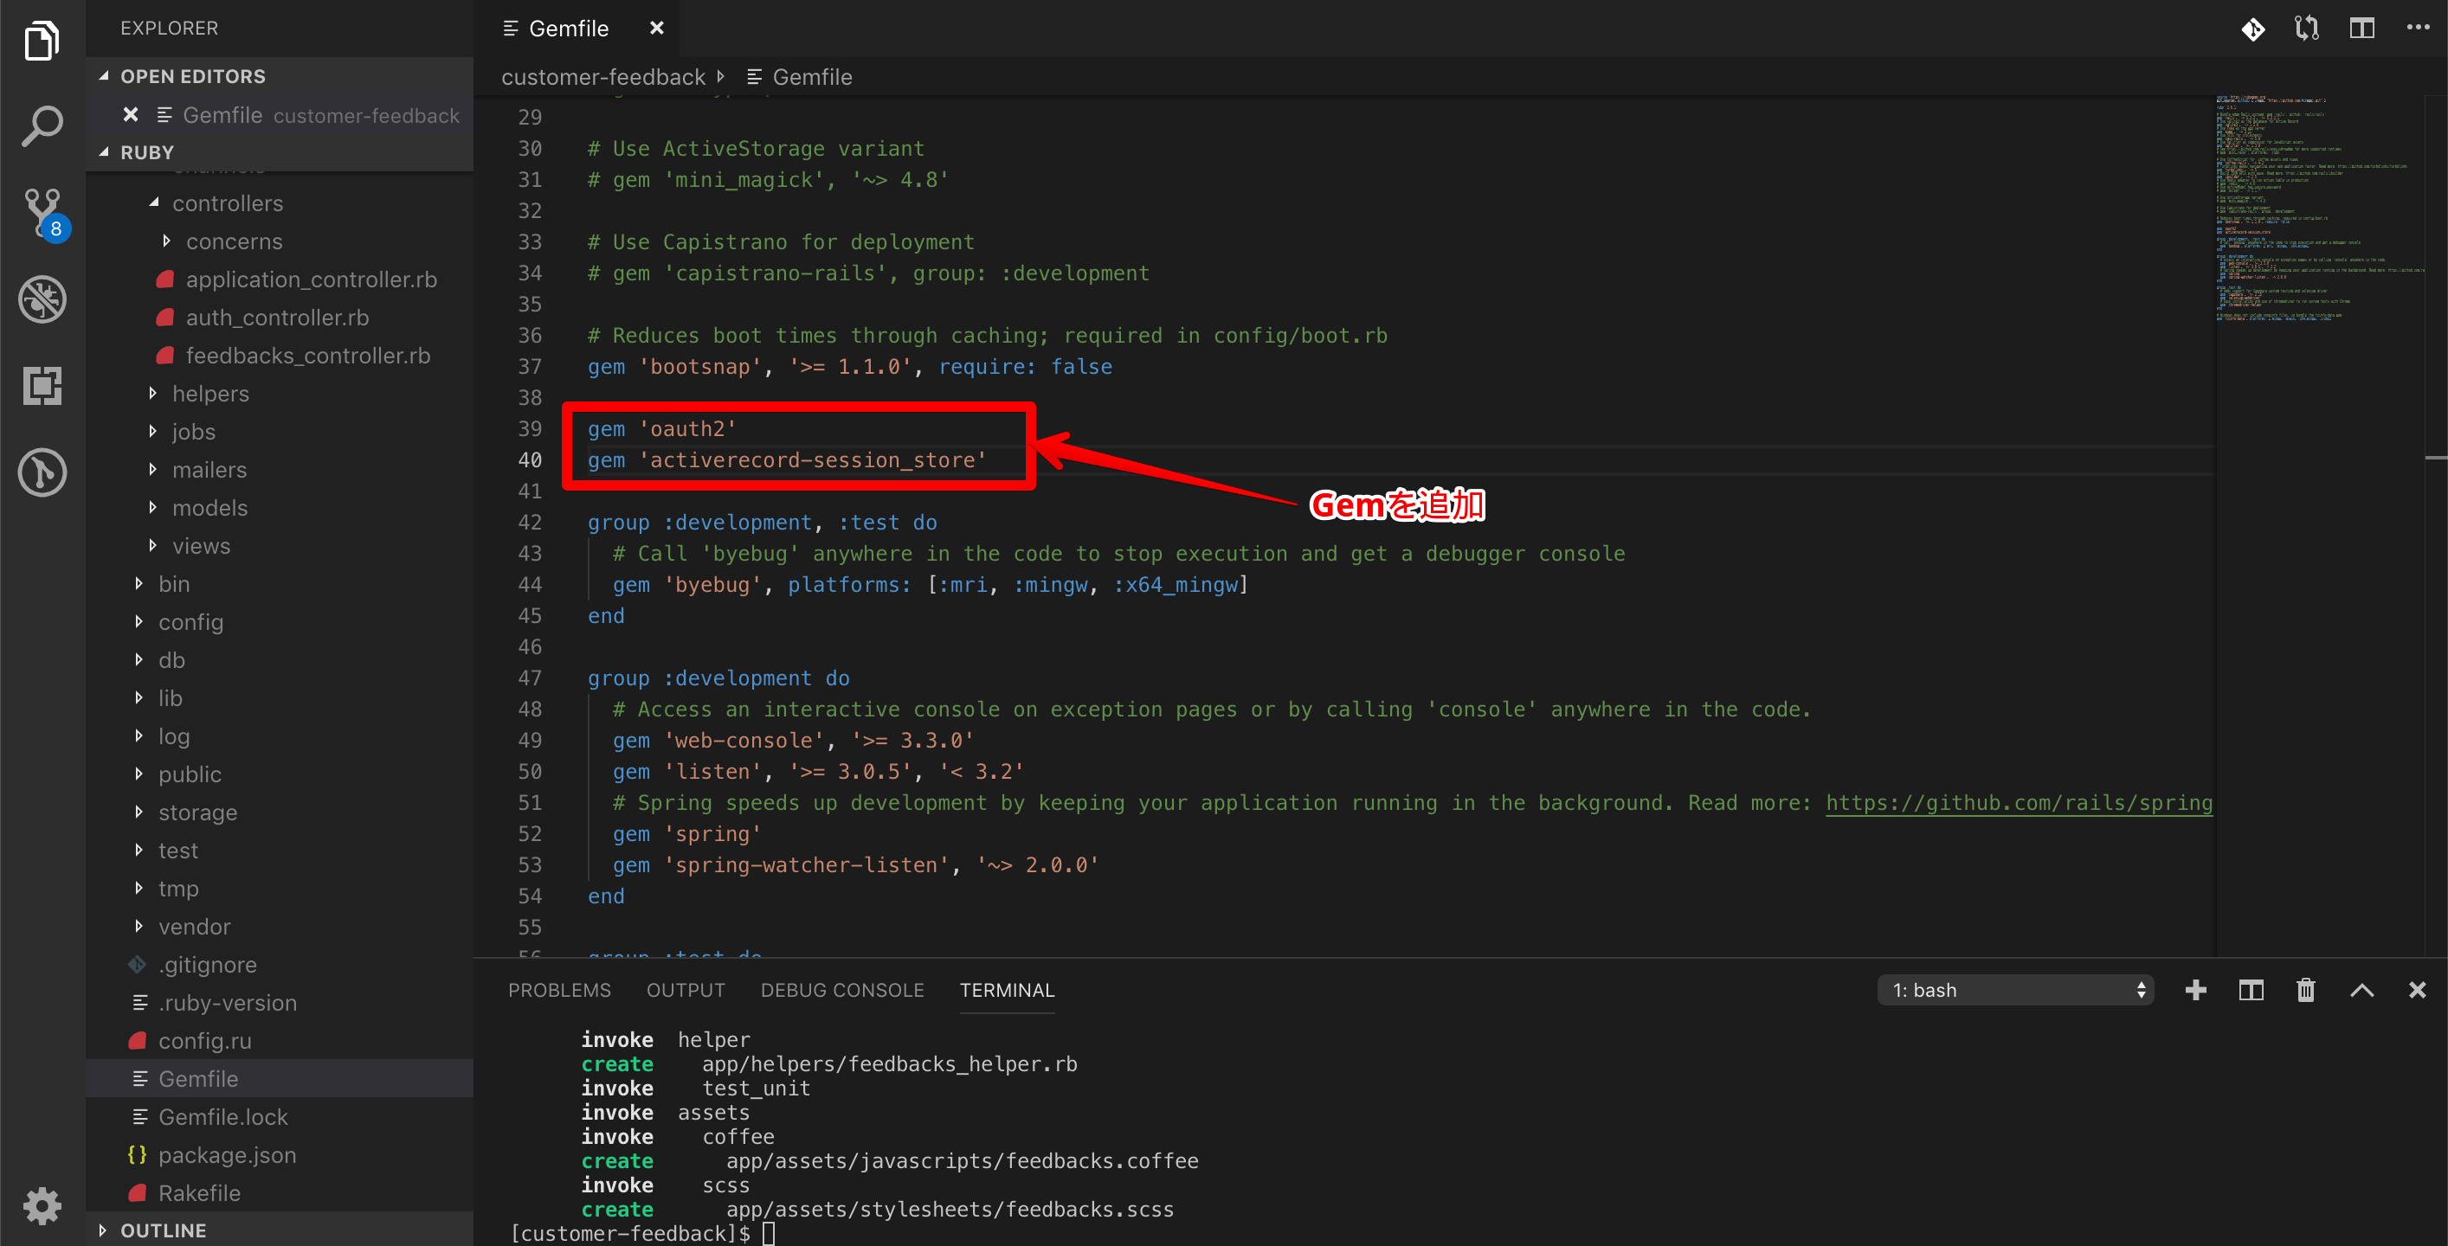
Task: Switch to the OUTPUT tab
Action: click(x=686, y=991)
